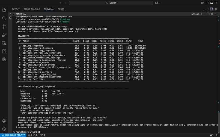220x137 pixels.
Task: Select the TERMINAL tab
Action: point(49,9)
